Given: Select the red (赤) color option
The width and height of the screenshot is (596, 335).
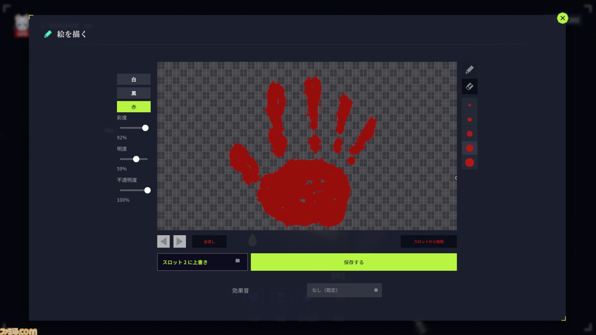Looking at the screenshot, I should click(133, 107).
